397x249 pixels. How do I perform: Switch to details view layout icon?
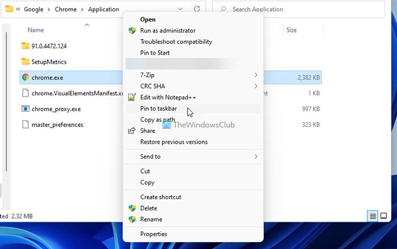pyautogui.click(x=373, y=216)
